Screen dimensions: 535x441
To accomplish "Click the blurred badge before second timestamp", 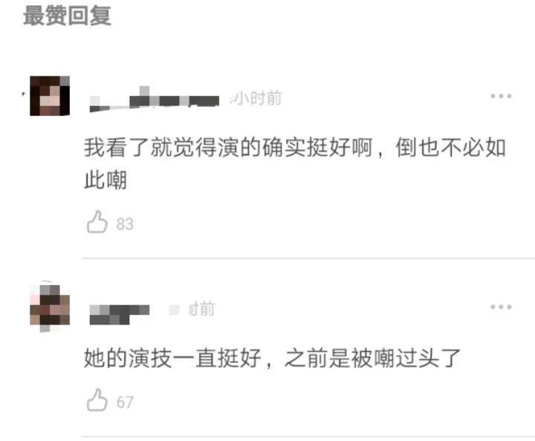I will [x=175, y=310].
